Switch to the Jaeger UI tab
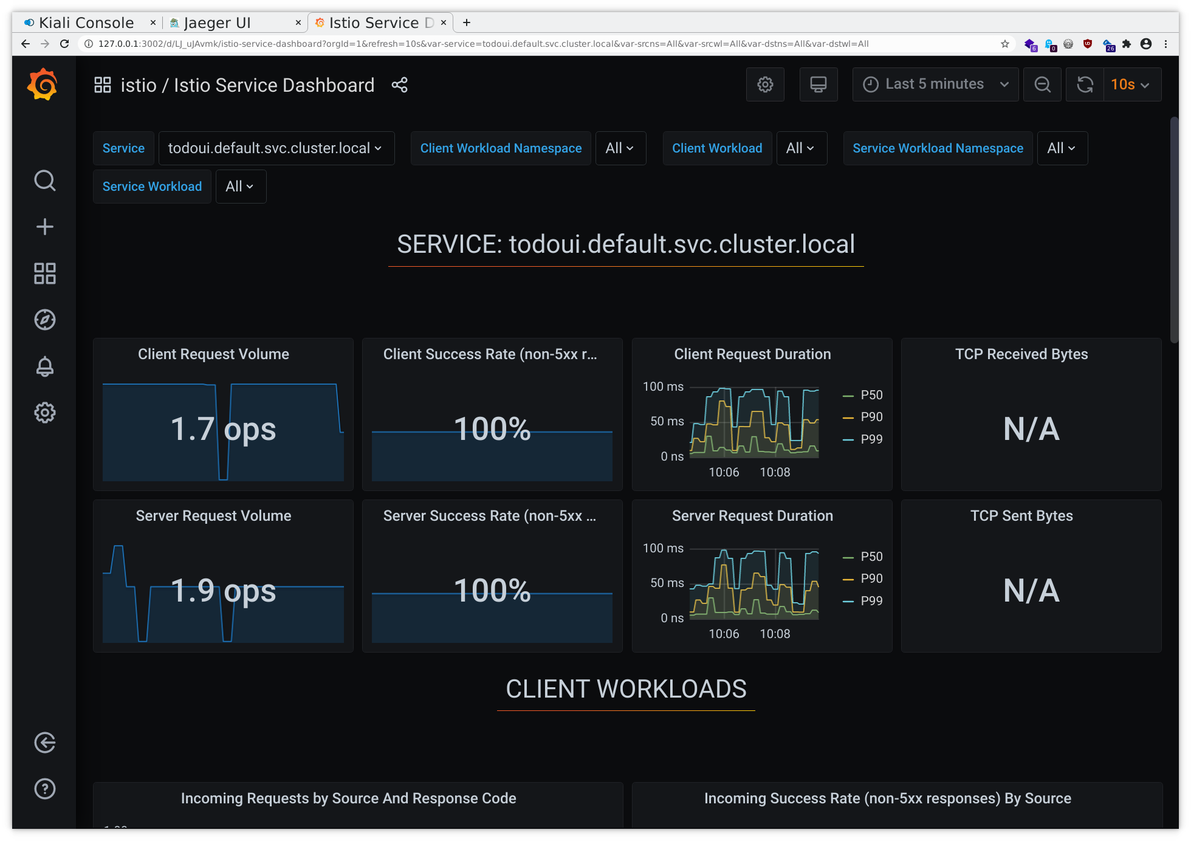This screenshot has width=1191, height=841. (217, 22)
